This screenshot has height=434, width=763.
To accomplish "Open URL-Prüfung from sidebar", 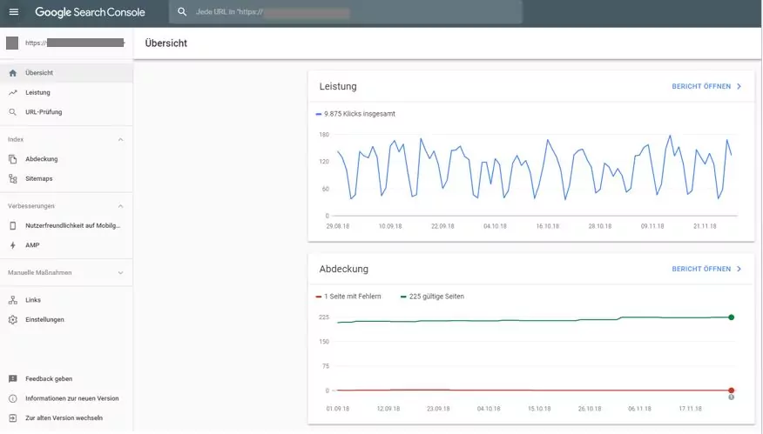I will [x=44, y=112].
